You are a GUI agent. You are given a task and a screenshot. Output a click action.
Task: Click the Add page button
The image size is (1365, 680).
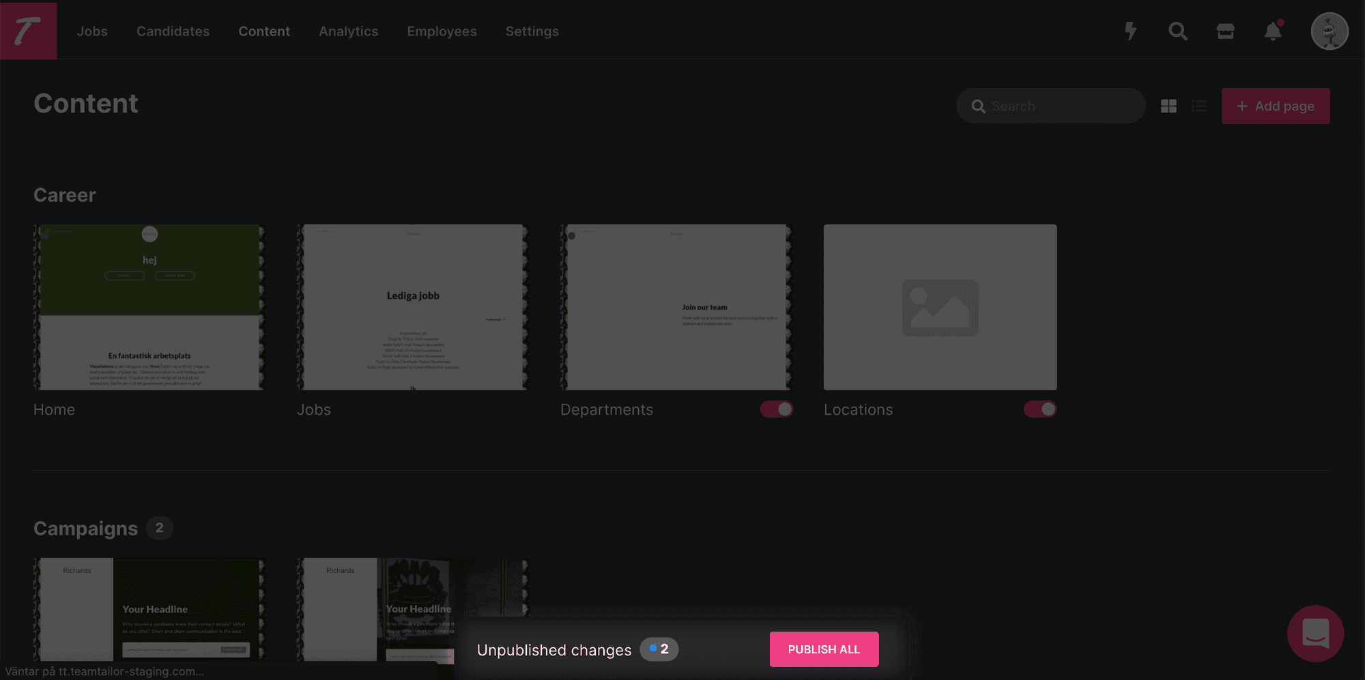(1275, 106)
